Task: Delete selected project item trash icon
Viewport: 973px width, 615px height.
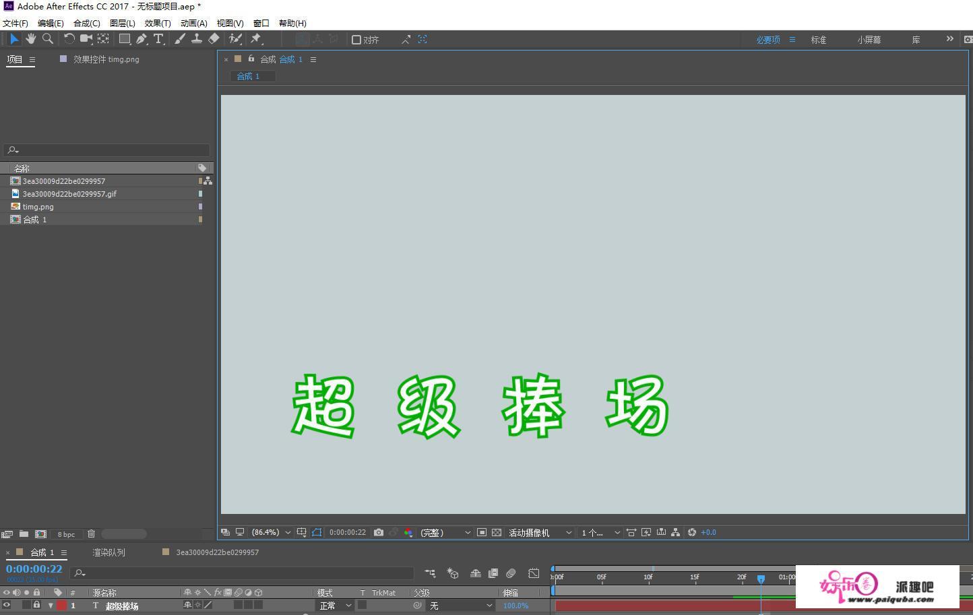Action: [91, 533]
